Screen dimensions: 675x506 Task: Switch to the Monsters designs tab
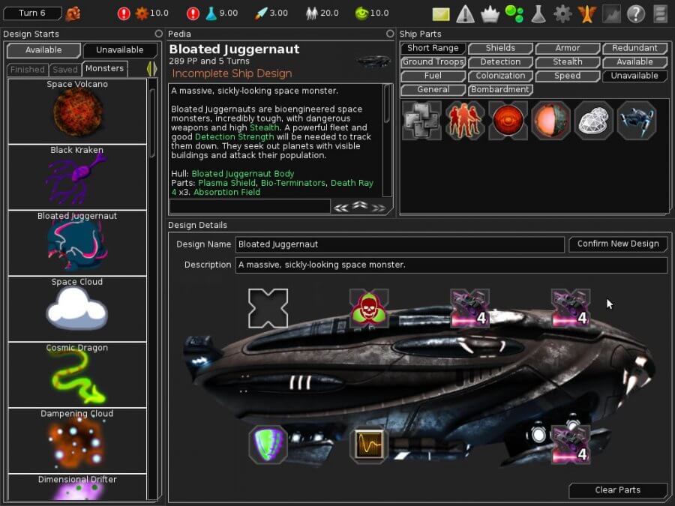coord(104,68)
